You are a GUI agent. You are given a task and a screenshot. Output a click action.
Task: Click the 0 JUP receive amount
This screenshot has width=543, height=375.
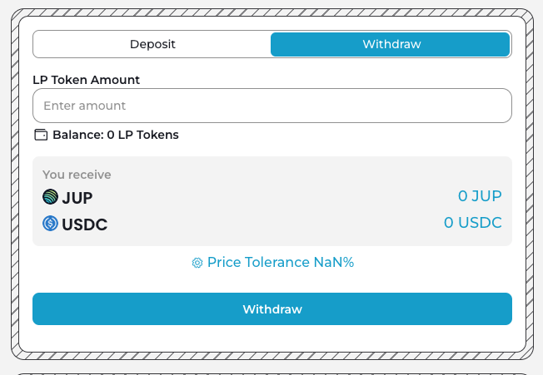[x=480, y=197]
